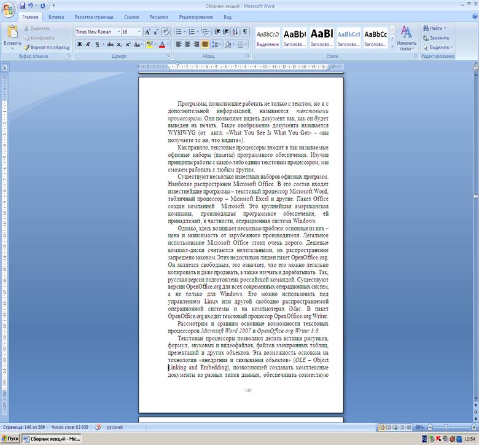Open the borders dropdown
Viewport: 479px width, 445px height.
(246, 44)
